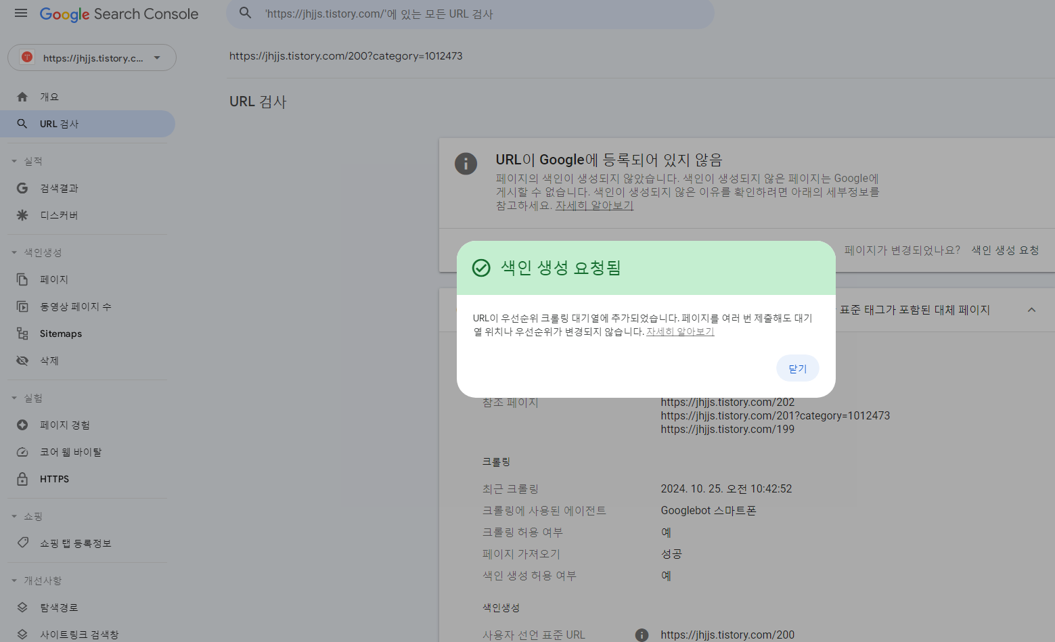Click the plus-circle icon for 페이지 경험
This screenshot has width=1055, height=642.
[22, 425]
